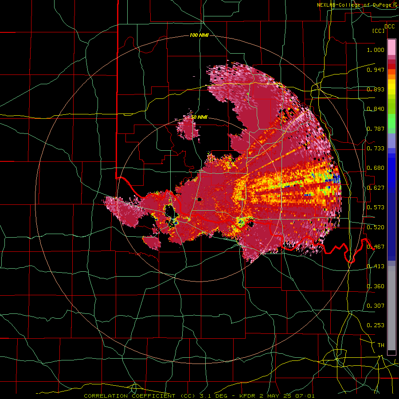
Task: Pick the gray lower segment of color bar
Action: point(391,308)
